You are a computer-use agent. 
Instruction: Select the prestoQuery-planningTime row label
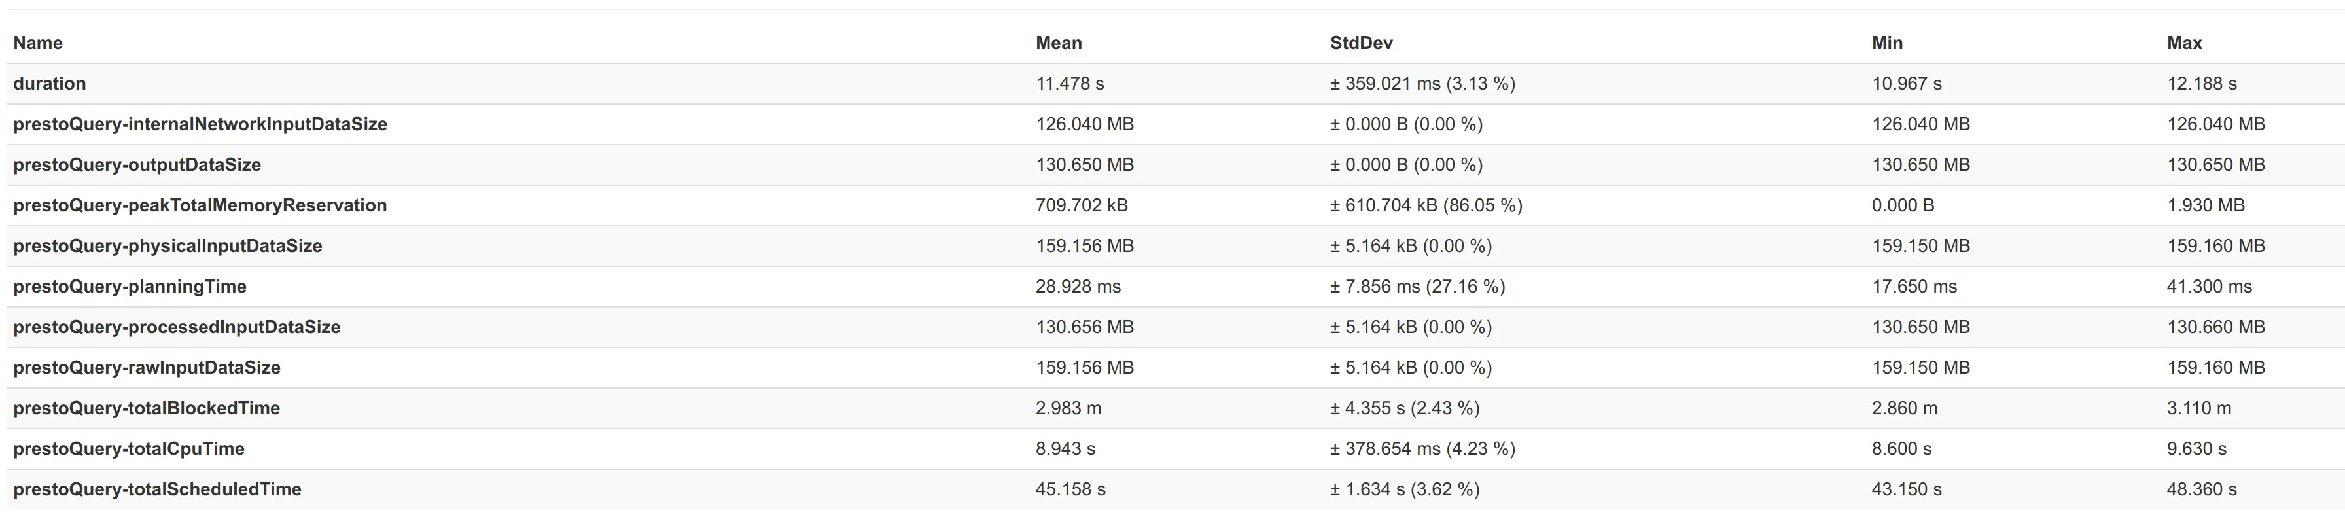(x=130, y=287)
